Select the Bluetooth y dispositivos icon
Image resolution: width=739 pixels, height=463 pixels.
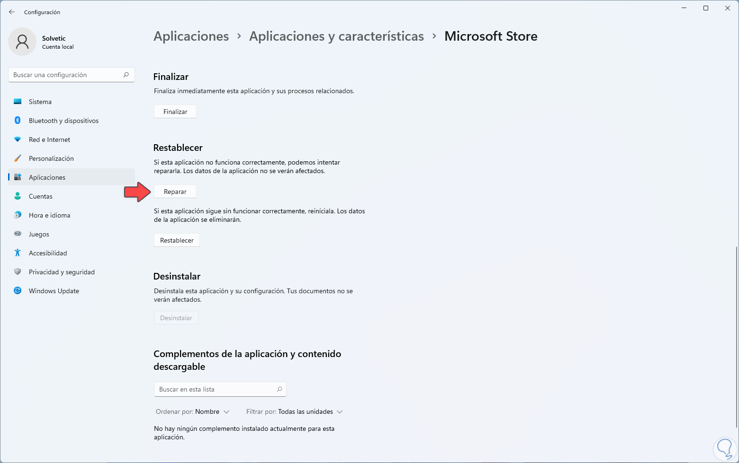(18, 121)
